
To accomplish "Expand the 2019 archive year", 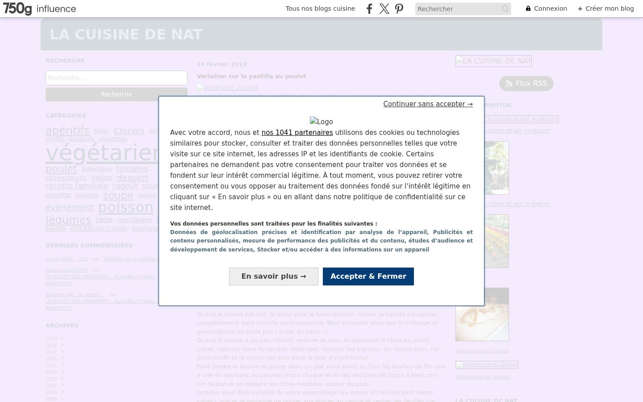I will coord(63,338).
